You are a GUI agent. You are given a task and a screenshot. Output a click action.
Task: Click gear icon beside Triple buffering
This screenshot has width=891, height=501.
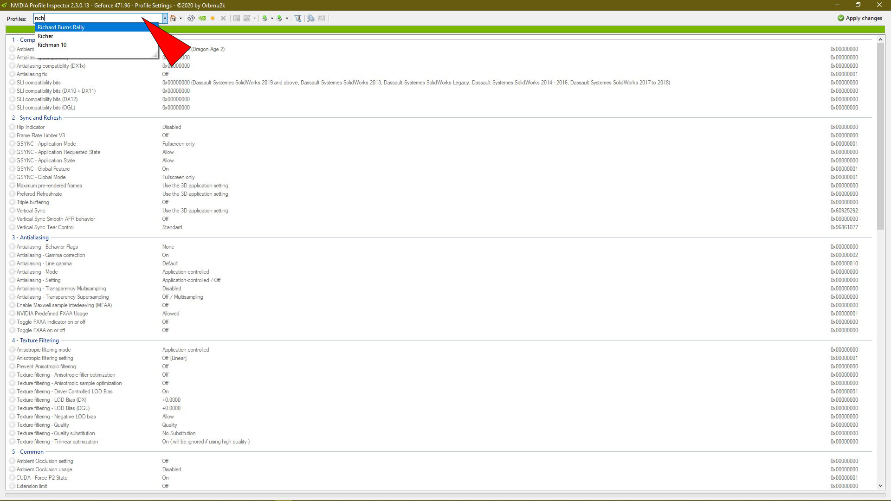click(x=13, y=202)
